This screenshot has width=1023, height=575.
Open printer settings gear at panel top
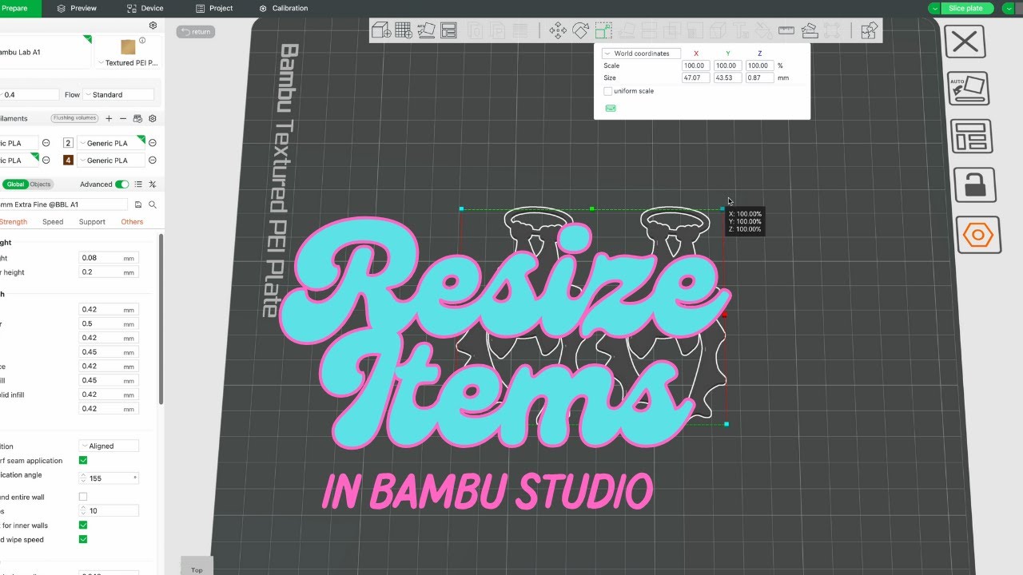(x=153, y=26)
